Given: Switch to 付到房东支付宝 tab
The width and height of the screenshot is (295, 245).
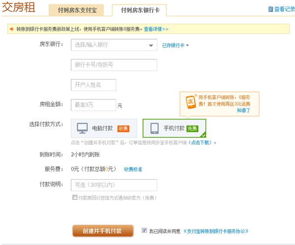Looking at the screenshot, I should pyautogui.click(x=76, y=10).
